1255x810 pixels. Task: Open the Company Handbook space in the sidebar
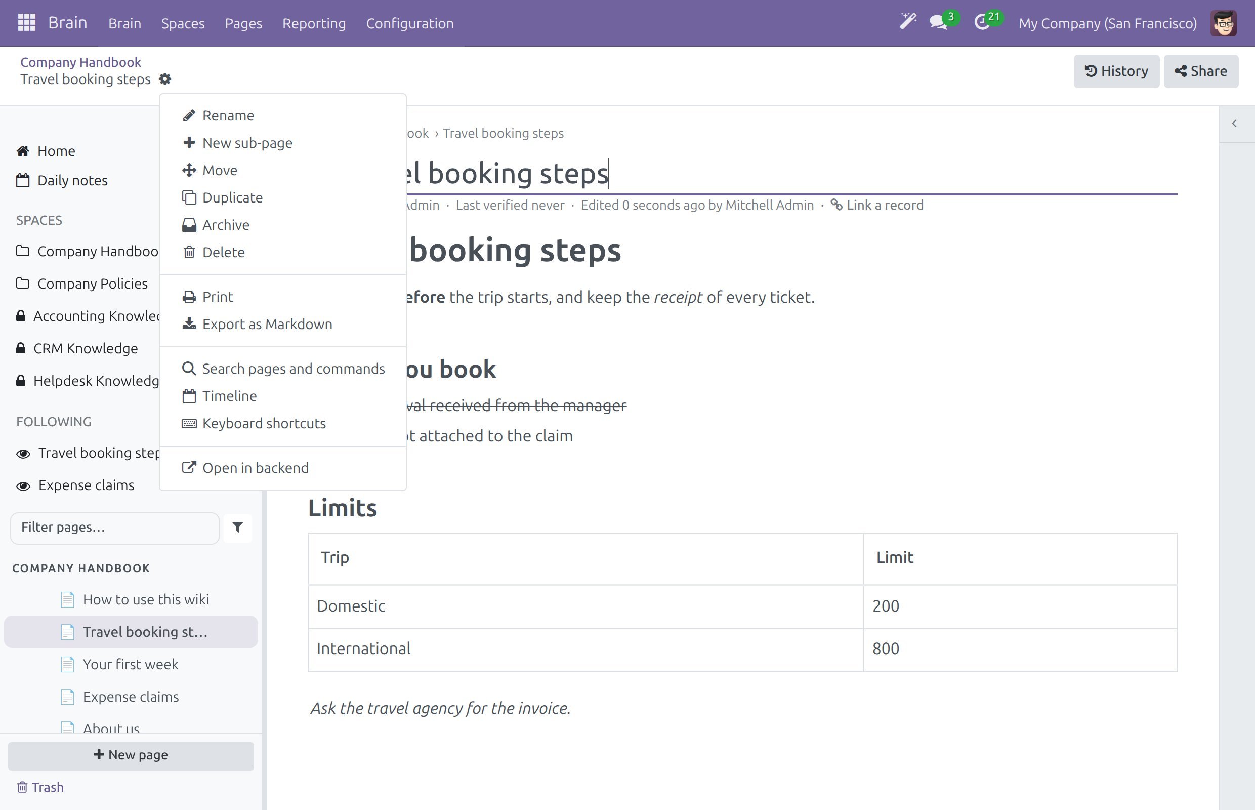click(87, 252)
